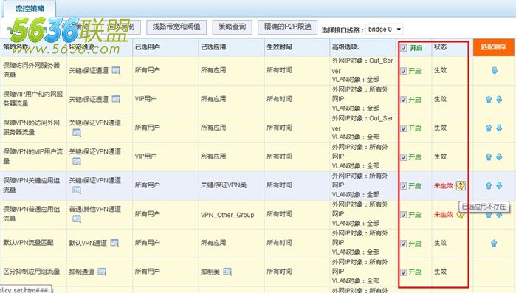Screen dimensions: 516x293
Task: Click 默认VPN通道 channel name text
Action: 88,243
